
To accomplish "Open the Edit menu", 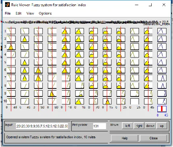I will [x=18, y=13].
